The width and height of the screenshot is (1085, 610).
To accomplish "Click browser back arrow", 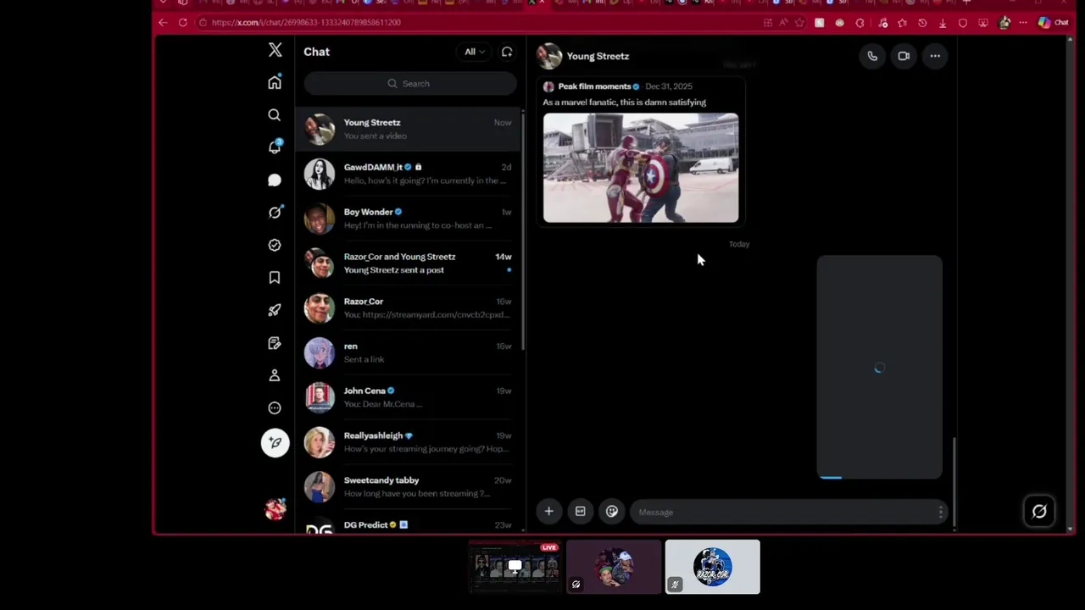I will coord(163,22).
